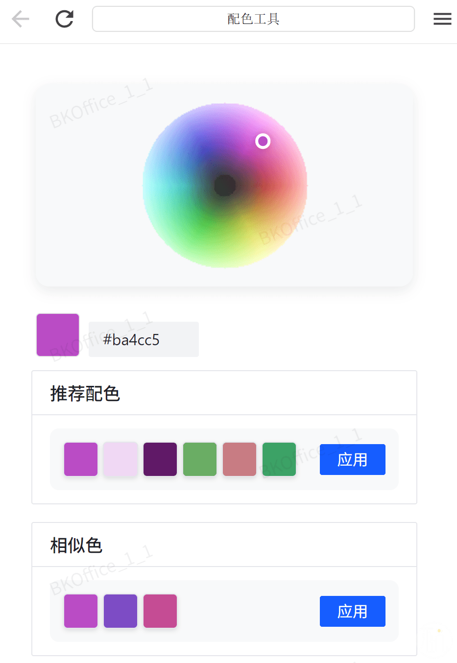Apply the similar colors with 应用
The width and height of the screenshot is (457, 663).
pyautogui.click(x=352, y=611)
